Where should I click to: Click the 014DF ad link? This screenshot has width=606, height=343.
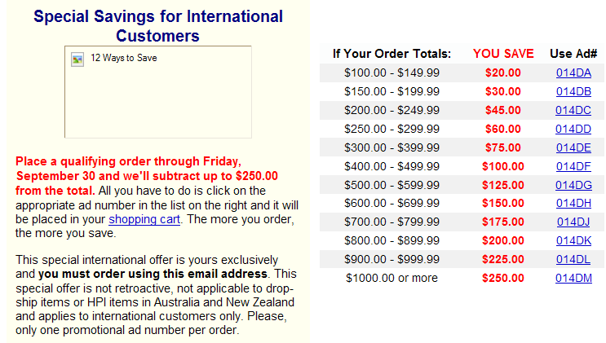click(x=573, y=166)
